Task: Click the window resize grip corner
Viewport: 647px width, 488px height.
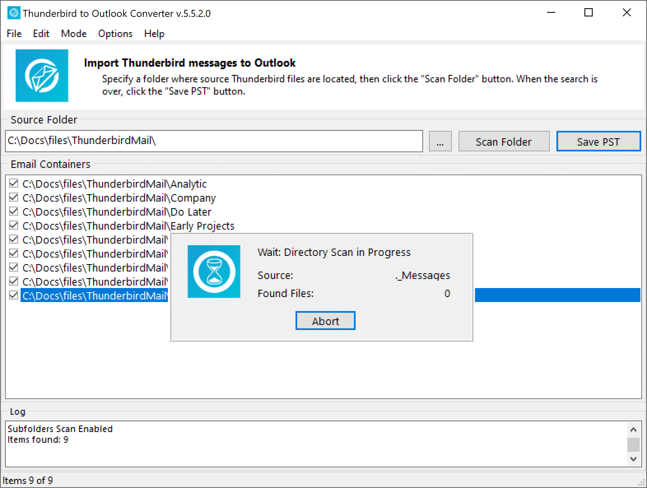Action: pos(642,483)
